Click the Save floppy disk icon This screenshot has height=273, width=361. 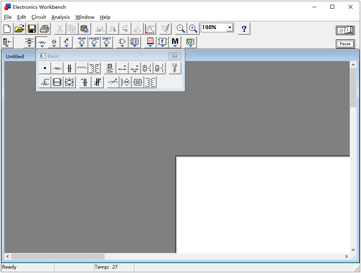pyautogui.click(x=32, y=29)
